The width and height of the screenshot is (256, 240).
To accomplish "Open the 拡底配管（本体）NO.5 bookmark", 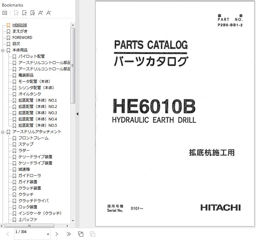I will click(x=38, y=125).
